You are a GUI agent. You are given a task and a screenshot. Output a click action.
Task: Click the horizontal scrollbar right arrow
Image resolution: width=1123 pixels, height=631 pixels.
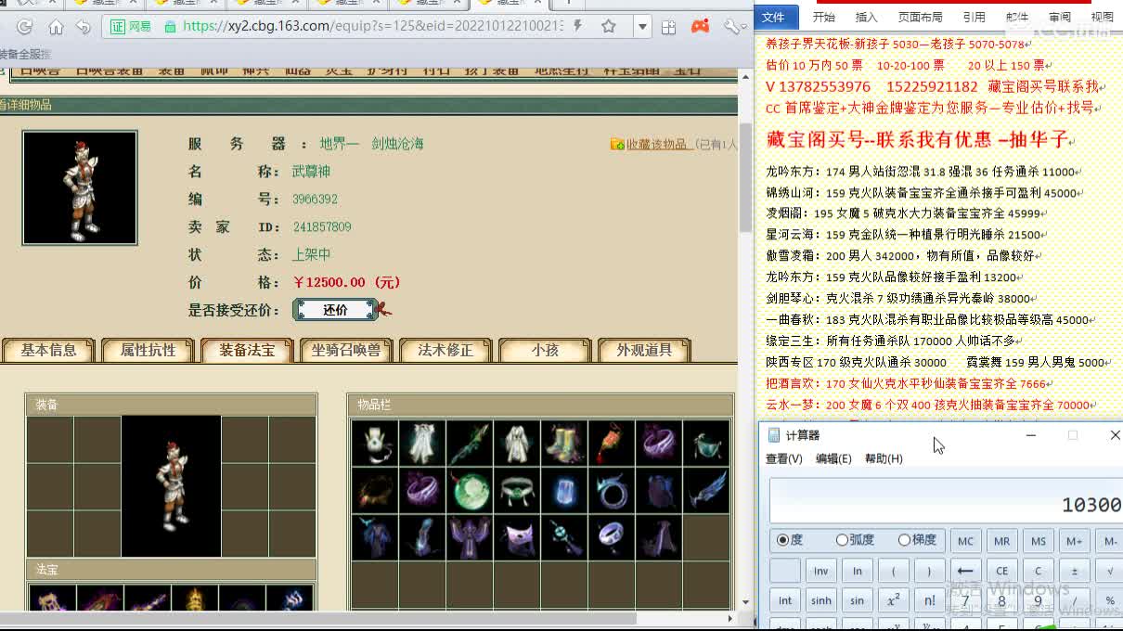click(730, 618)
